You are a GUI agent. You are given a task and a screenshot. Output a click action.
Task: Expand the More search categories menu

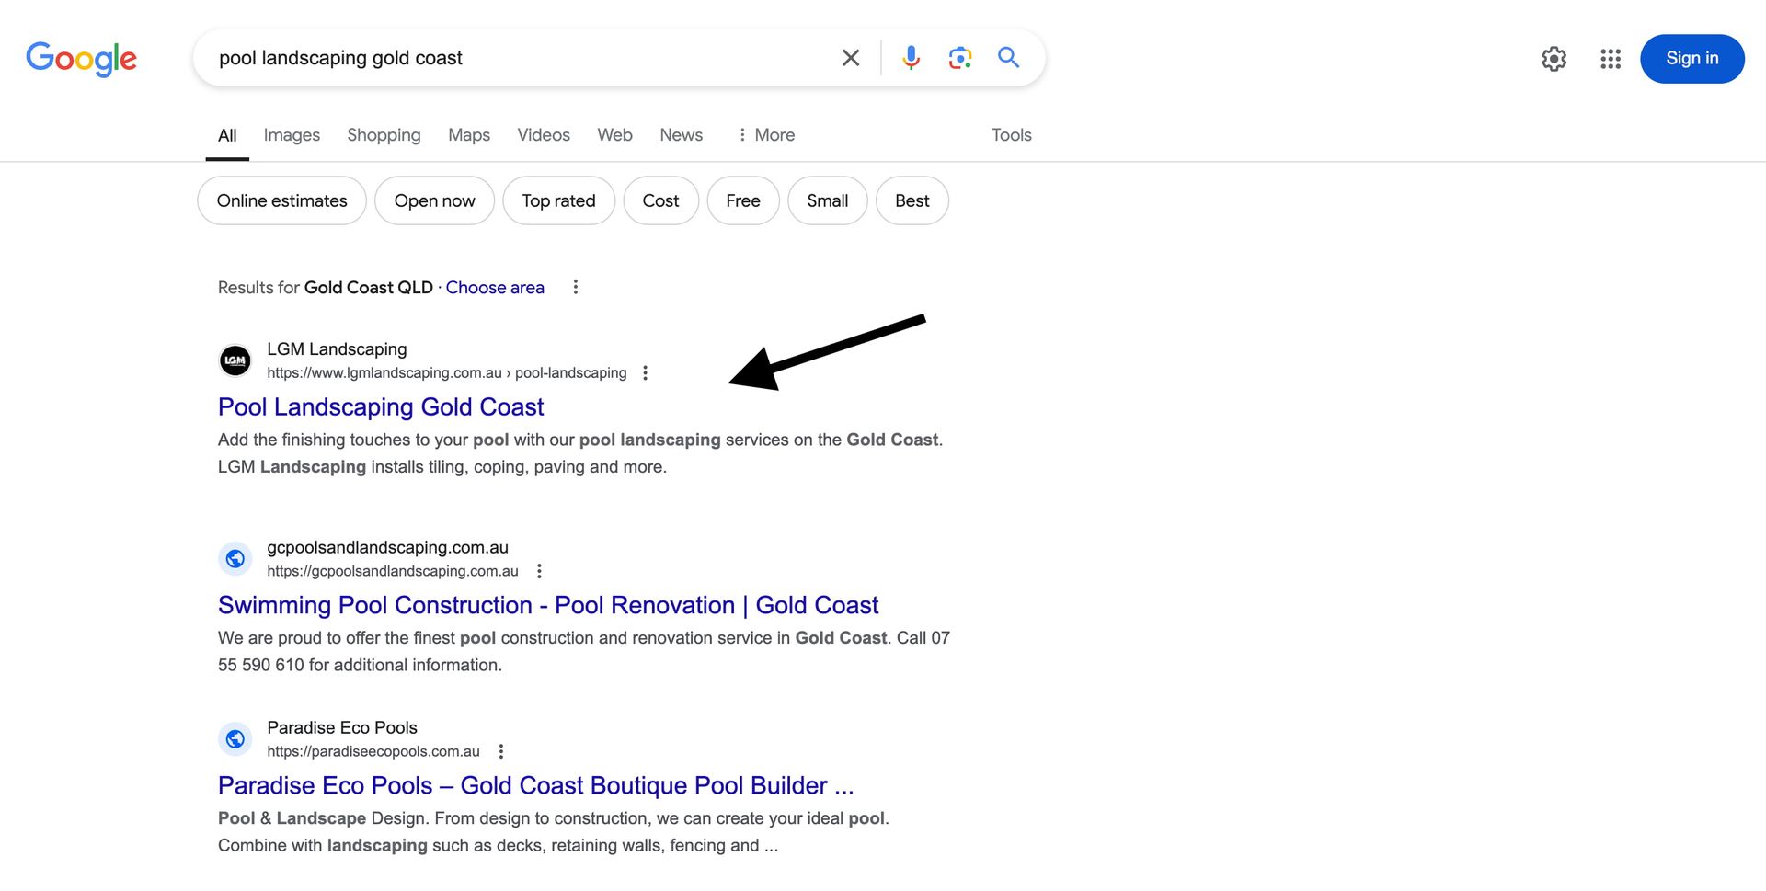(765, 134)
